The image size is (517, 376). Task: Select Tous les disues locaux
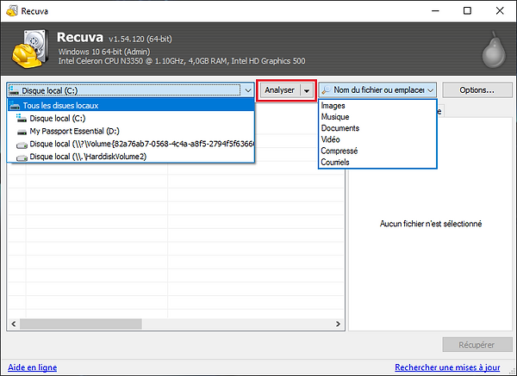(131, 105)
